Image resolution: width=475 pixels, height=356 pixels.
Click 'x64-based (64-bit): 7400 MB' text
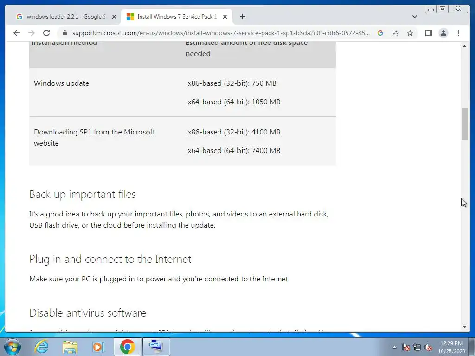[x=234, y=151]
